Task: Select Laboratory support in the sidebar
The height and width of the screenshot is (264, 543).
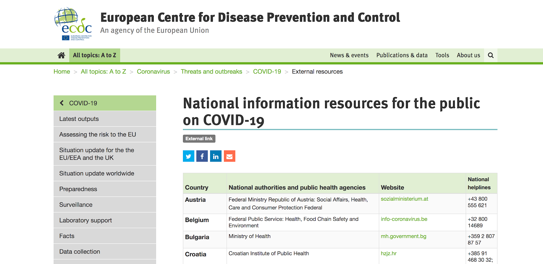Action: click(105, 220)
